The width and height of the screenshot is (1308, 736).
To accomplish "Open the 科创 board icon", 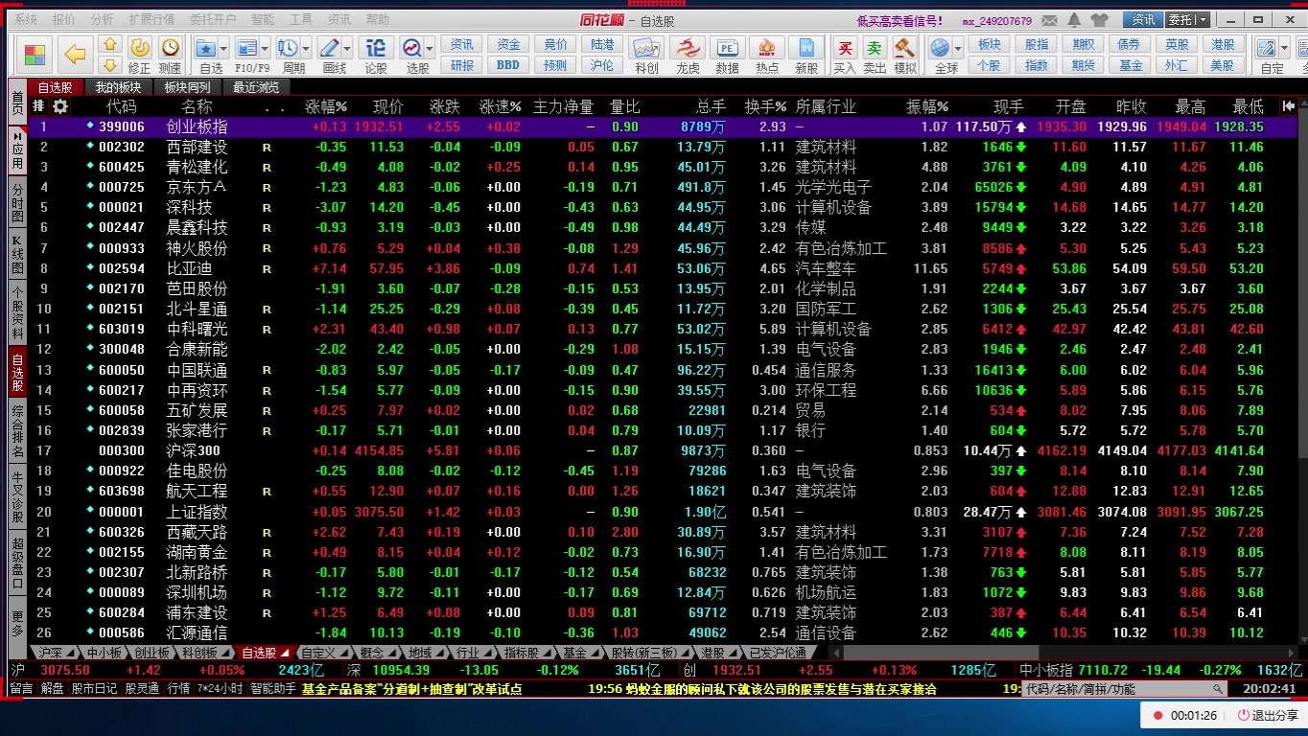I will click(x=646, y=54).
